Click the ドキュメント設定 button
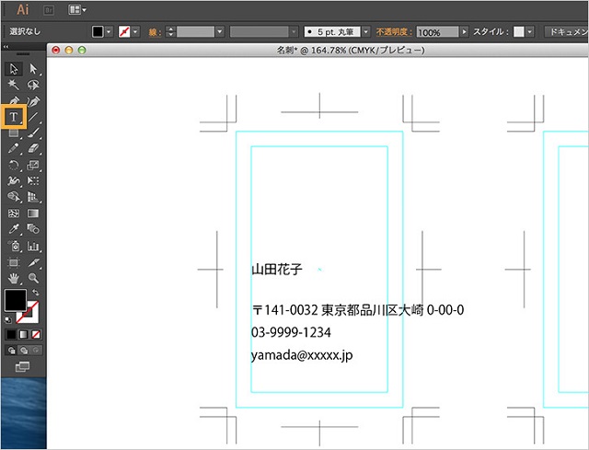The width and height of the screenshot is (589, 450). tap(565, 31)
